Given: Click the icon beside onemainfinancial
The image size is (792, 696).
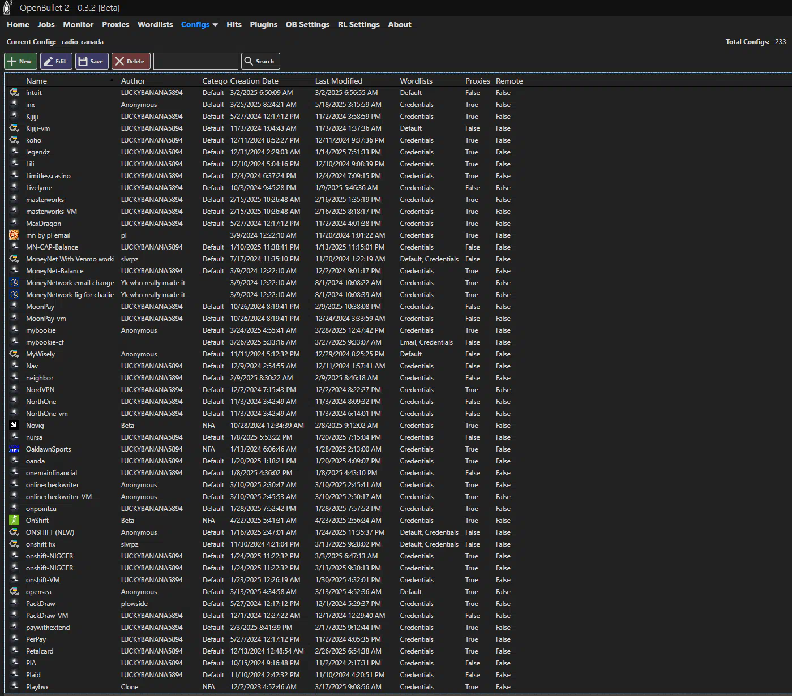Looking at the screenshot, I should (x=14, y=473).
